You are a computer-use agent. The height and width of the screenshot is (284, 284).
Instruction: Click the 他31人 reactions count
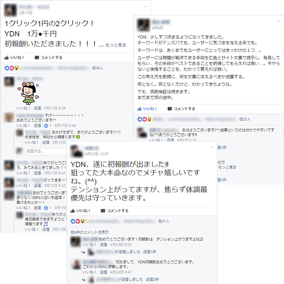click(164, 221)
